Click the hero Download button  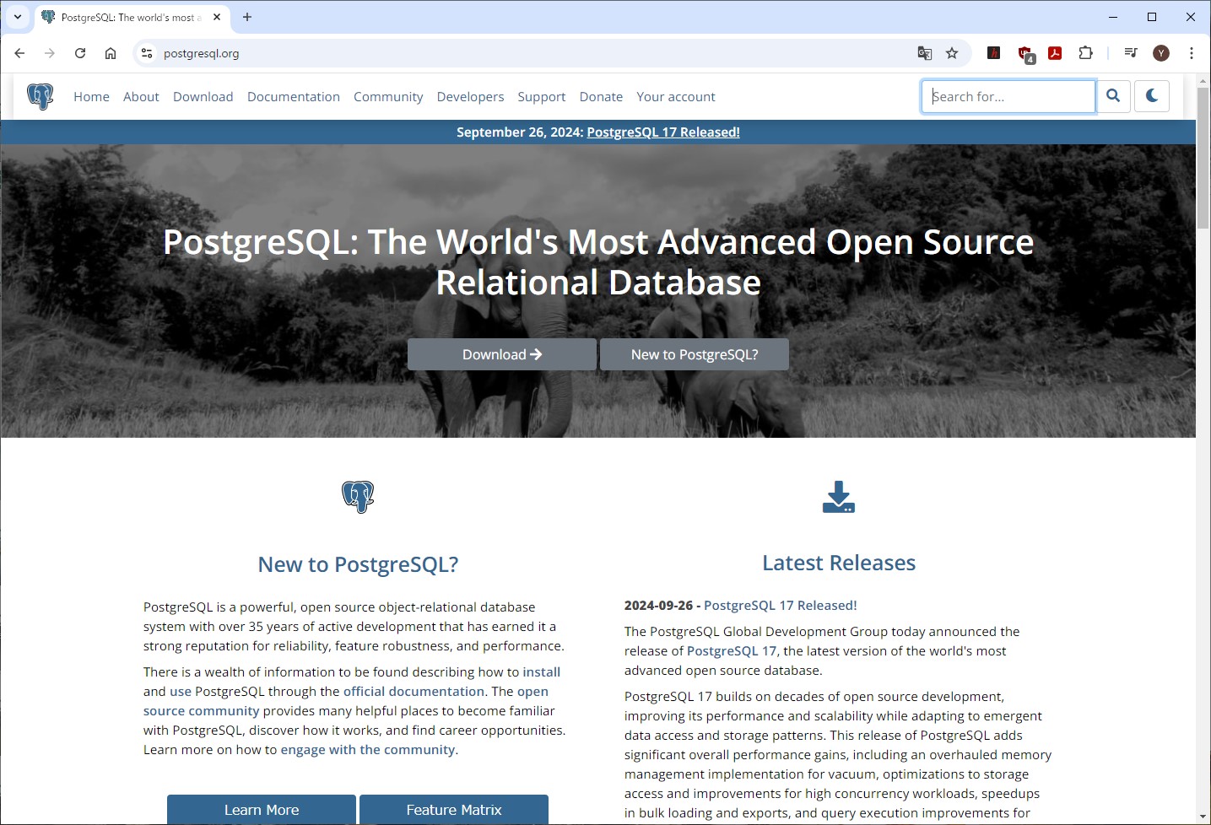[x=501, y=354]
